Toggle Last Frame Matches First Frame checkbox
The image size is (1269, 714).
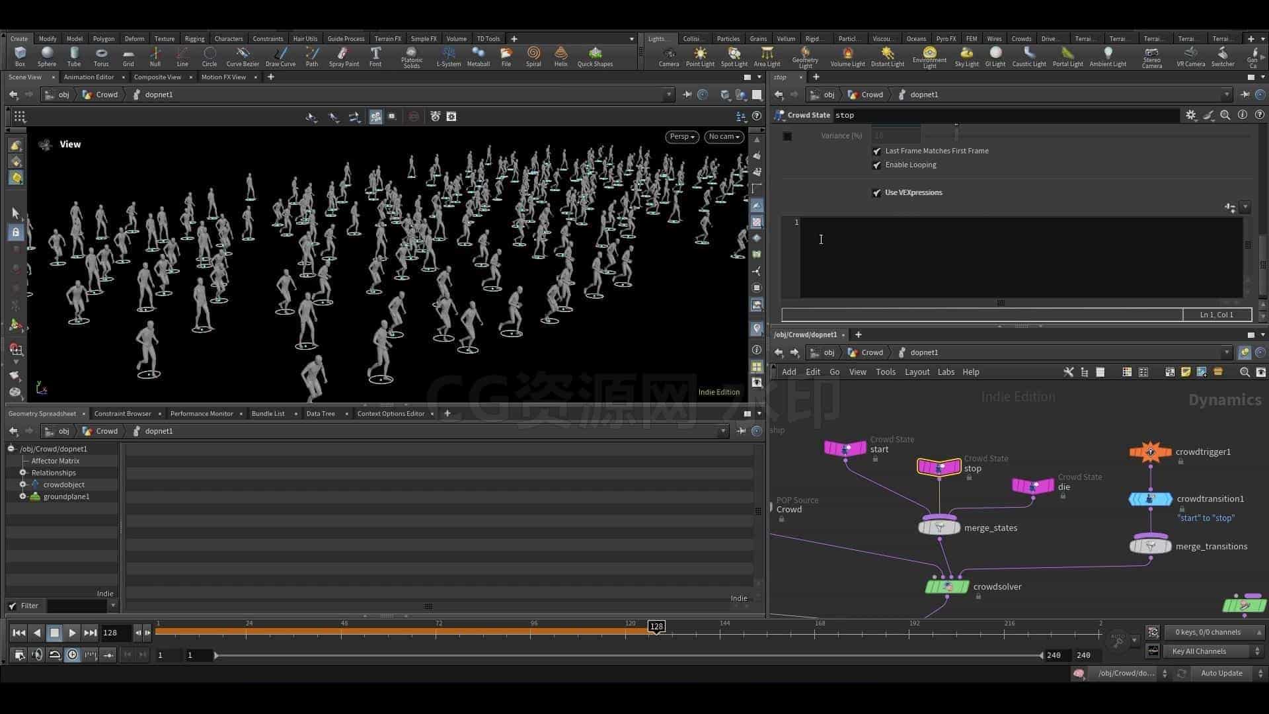point(877,151)
